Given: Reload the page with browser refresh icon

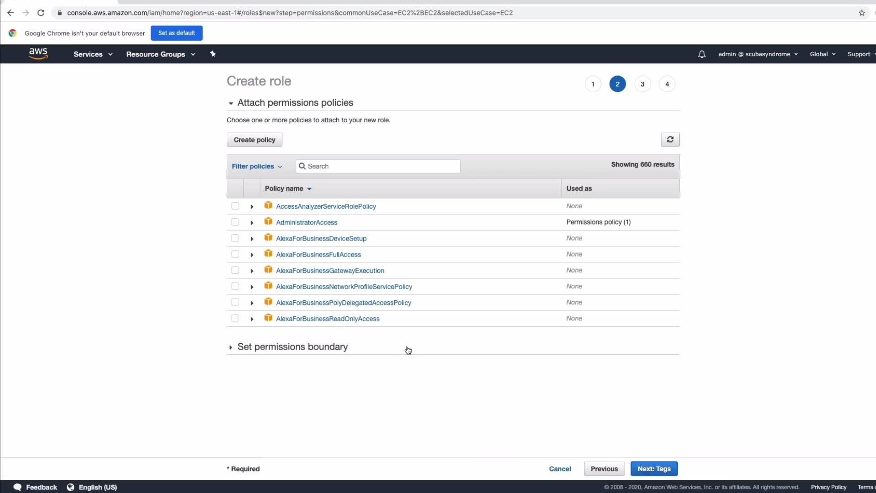Looking at the screenshot, I should pyautogui.click(x=41, y=13).
